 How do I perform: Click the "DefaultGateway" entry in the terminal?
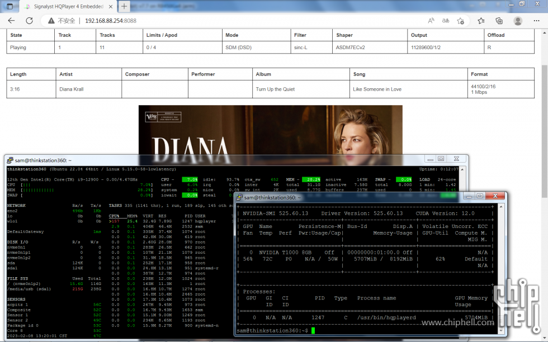click(25, 231)
